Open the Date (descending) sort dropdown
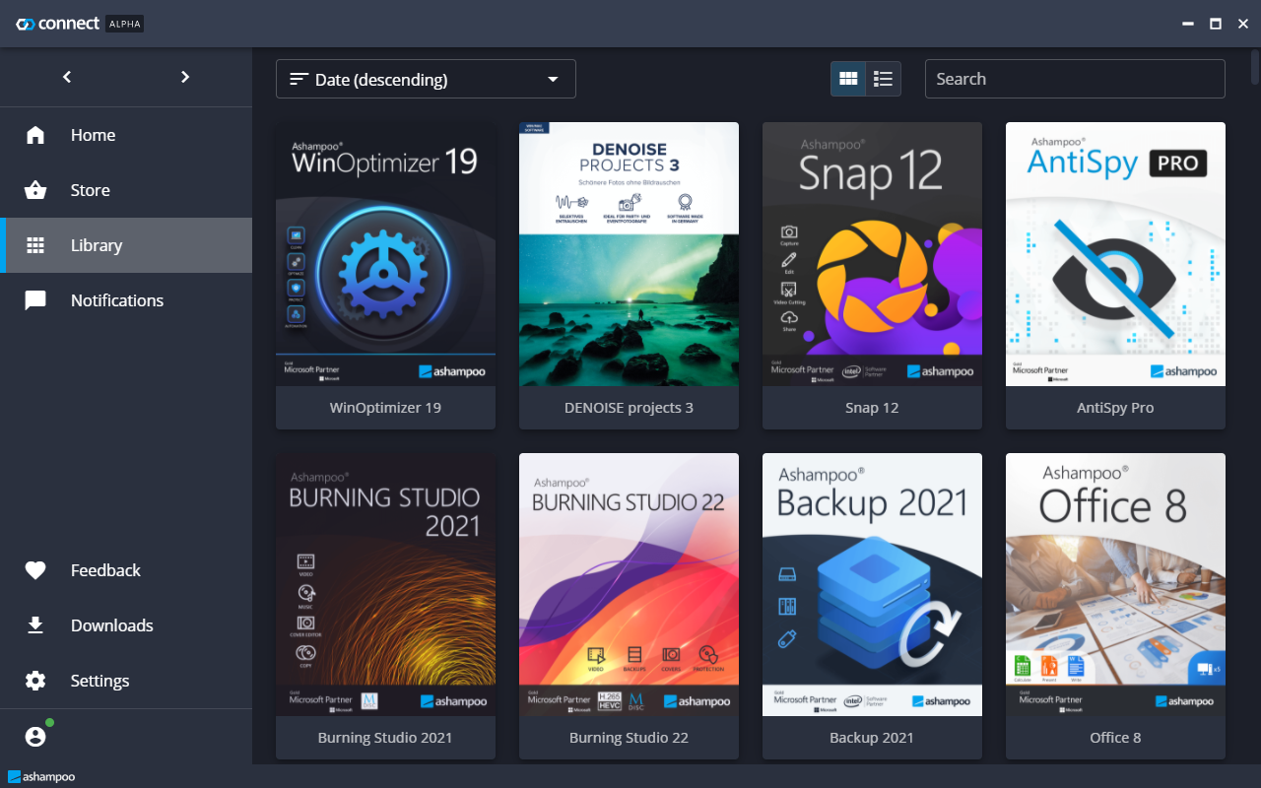The image size is (1261, 788). tap(426, 79)
